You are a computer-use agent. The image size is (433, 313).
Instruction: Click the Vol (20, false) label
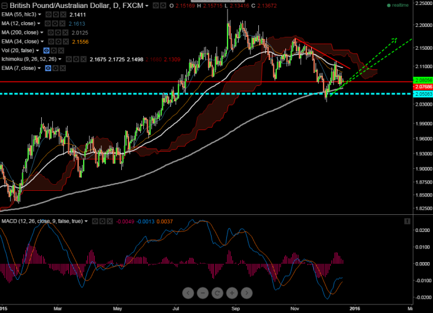(18, 50)
